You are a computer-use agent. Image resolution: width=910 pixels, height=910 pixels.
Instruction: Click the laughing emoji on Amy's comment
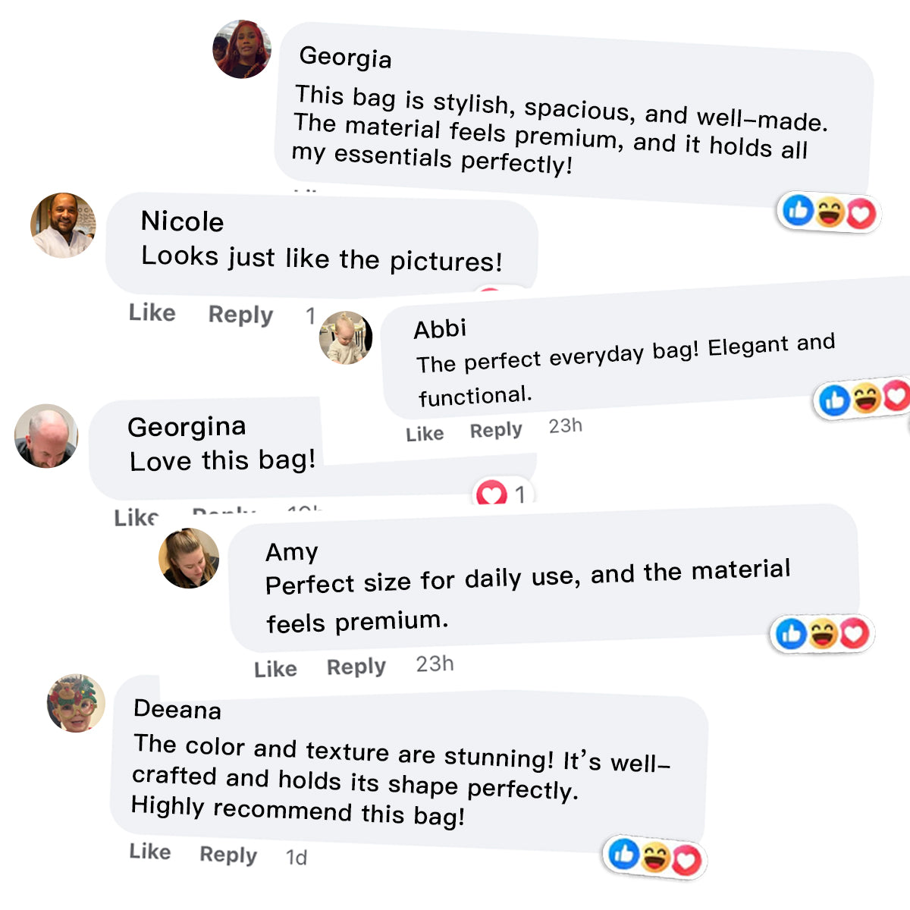pyautogui.click(x=823, y=633)
